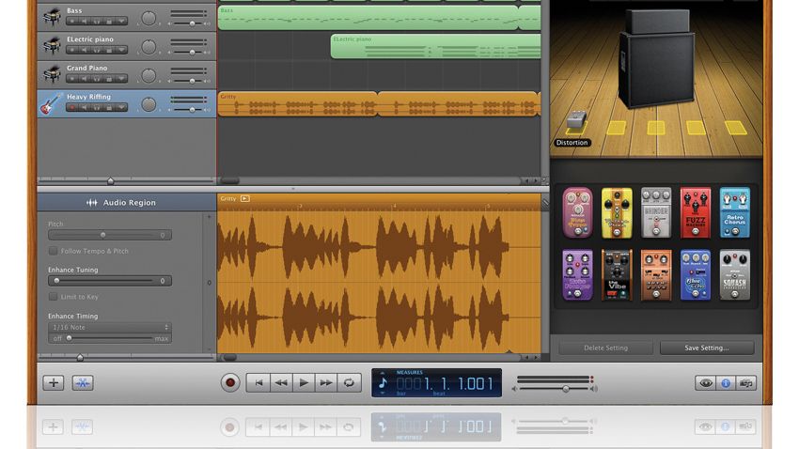Open the track editor scissors button

click(x=83, y=383)
